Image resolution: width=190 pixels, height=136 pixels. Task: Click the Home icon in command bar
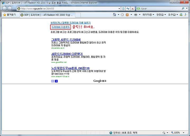click(x=114, y=15)
